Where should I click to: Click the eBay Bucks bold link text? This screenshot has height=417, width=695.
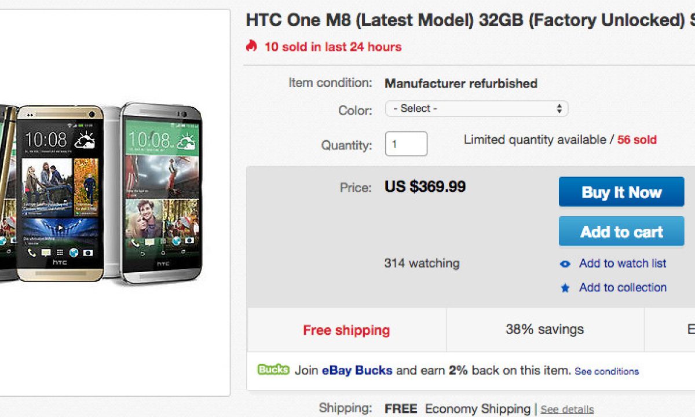coord(357,370)
